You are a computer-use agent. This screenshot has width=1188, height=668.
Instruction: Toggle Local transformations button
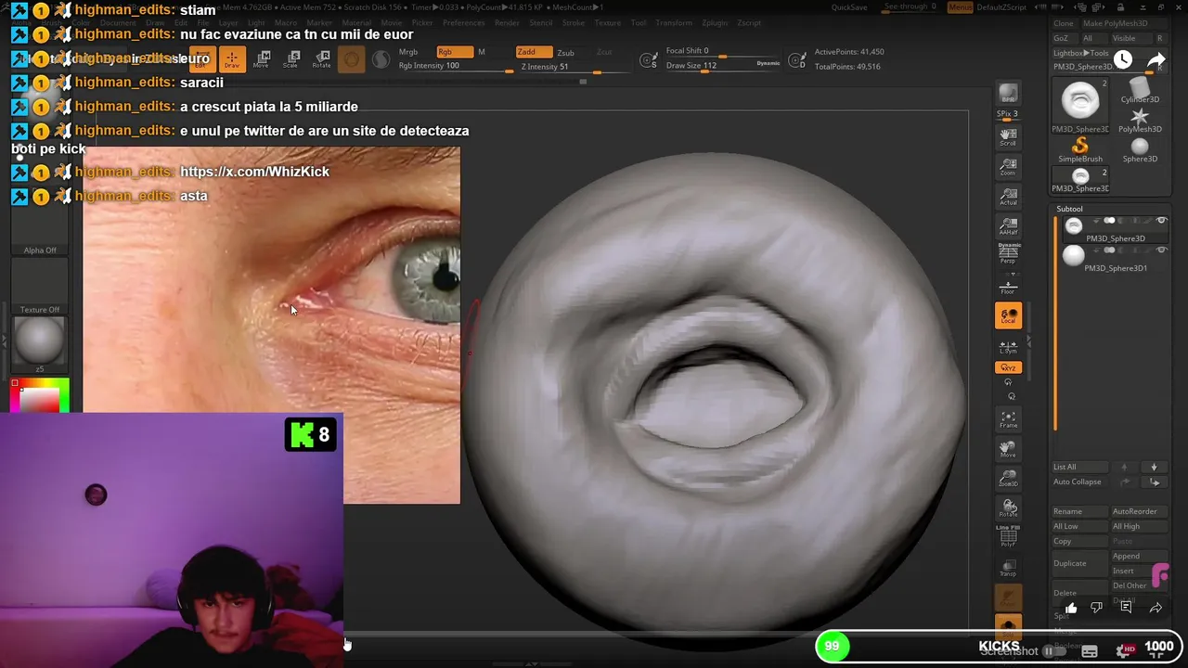(1008, 316)
